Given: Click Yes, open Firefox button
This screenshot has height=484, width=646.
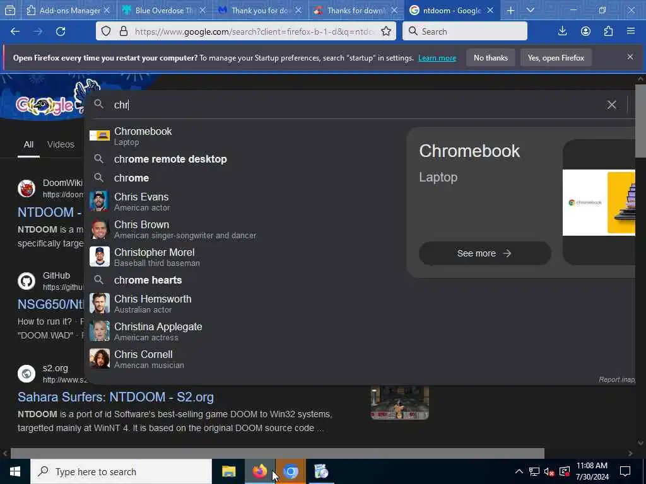Looking at the screenshot, I should [556, 57].
